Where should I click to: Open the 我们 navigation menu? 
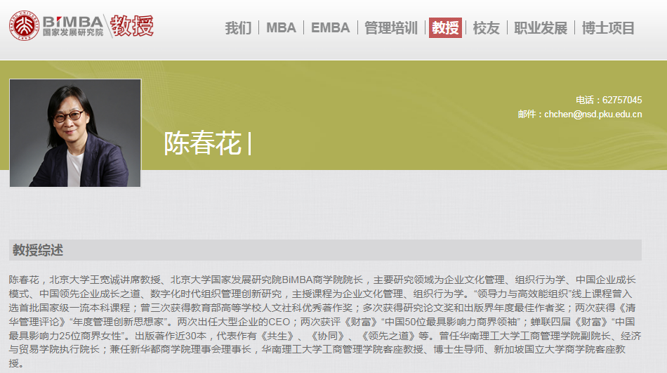238,28
